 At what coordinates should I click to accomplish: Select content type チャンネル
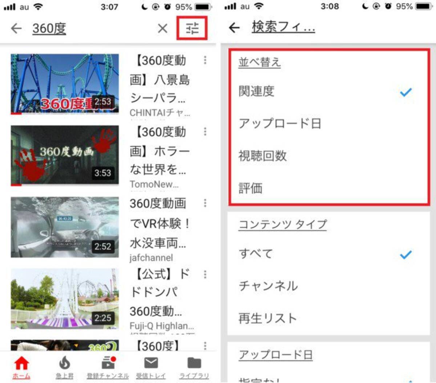point(328,286)
